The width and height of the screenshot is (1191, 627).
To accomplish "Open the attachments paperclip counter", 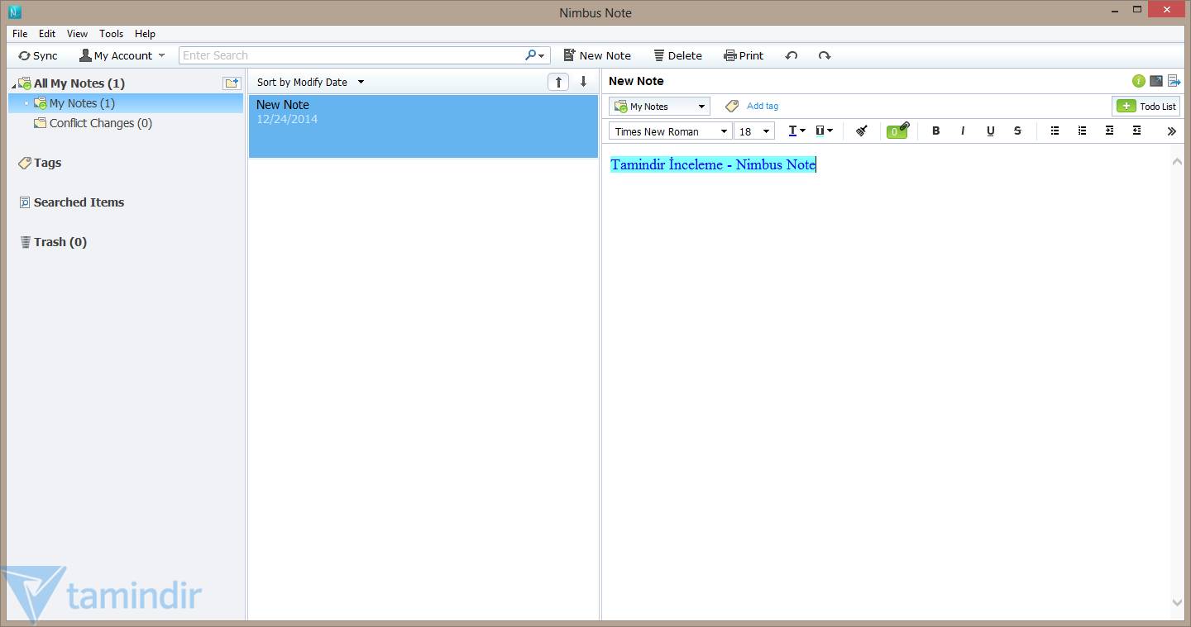I will click(x=897, y=131).
